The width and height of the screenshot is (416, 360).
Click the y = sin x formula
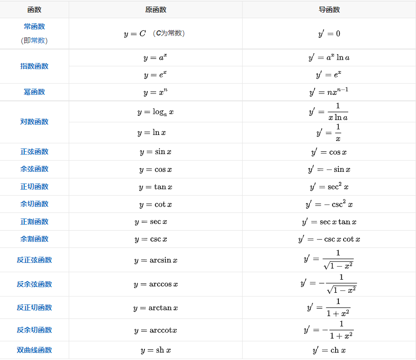156,152
